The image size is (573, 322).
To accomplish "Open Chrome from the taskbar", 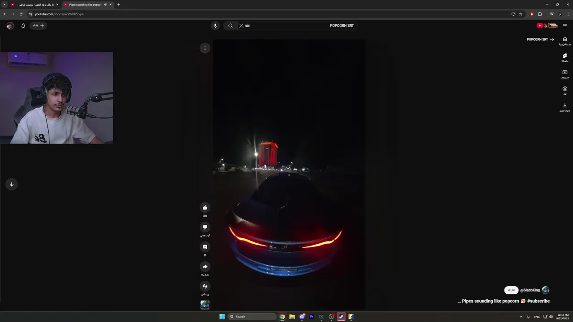I will (x=282, y=317).
